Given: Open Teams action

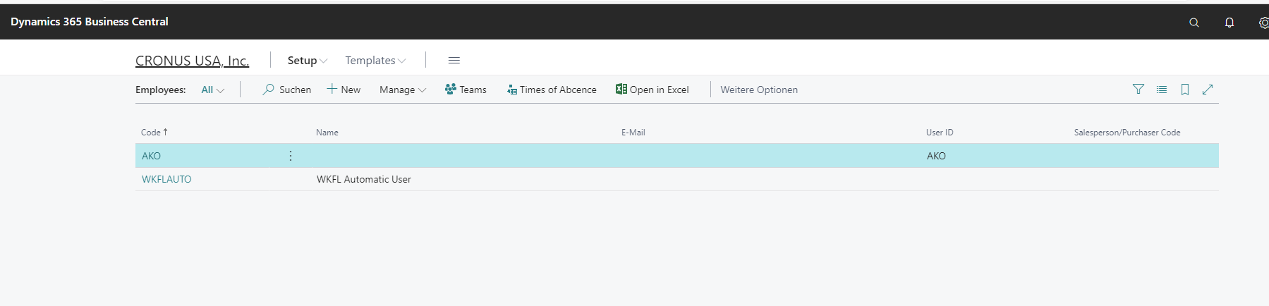Looking at the screenshot, I should tap(466, 90).
